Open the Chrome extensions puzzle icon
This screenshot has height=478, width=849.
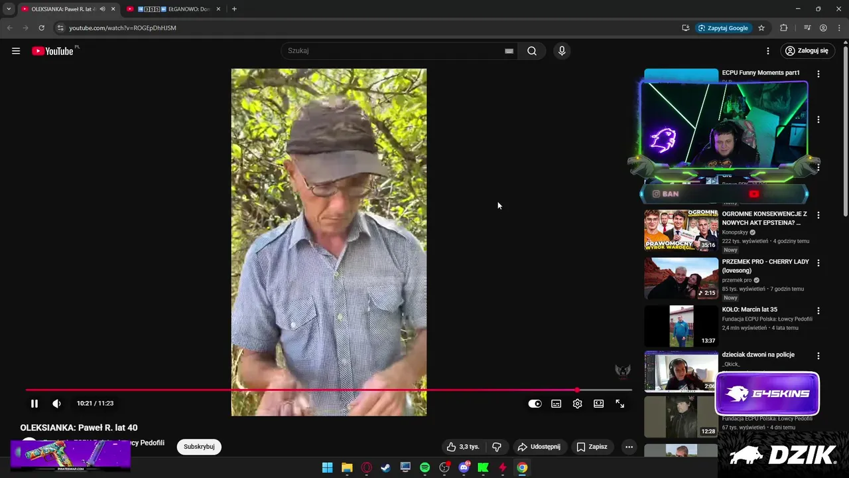(783, 28)
